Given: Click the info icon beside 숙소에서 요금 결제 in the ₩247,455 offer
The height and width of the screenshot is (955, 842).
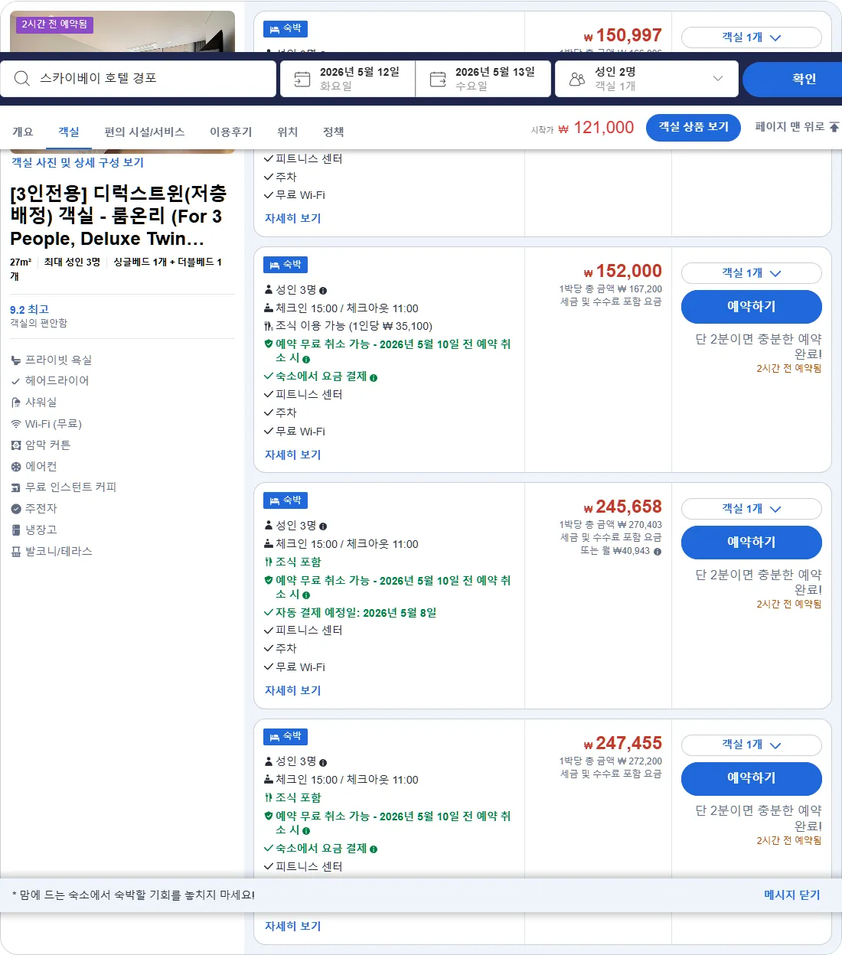Looking at the screenshot, I should [x=374, y=849].
